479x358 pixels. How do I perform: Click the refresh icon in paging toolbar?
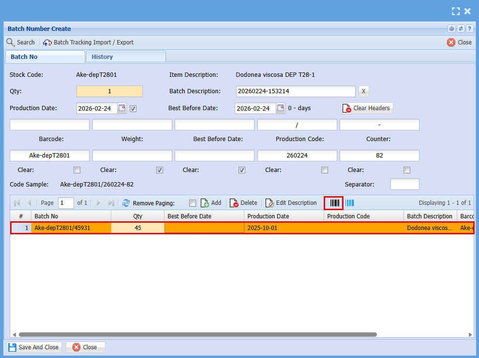pos(126,203)
